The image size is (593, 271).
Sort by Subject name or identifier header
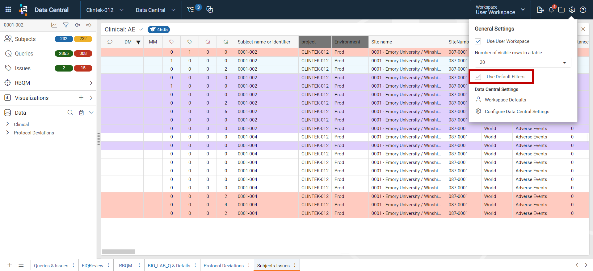coord(264,42)
